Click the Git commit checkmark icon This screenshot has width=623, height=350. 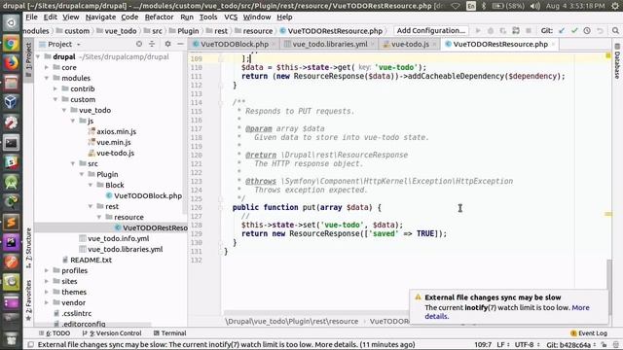[x=574, y=30]
